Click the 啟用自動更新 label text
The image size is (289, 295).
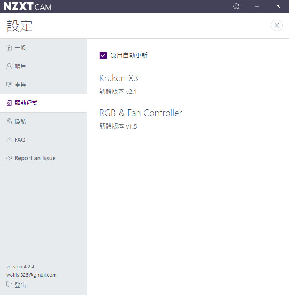(x=129, y=55)
